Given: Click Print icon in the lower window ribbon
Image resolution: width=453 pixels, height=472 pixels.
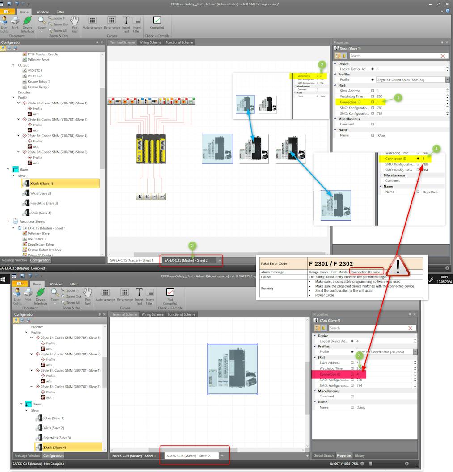Looking at the screenshot, I should click(28, 293).
